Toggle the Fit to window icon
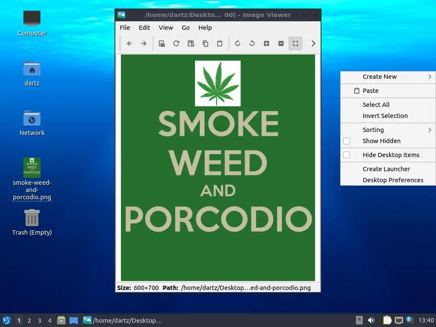The width and height of the screenshot is (436, 327). coord(295,43)
